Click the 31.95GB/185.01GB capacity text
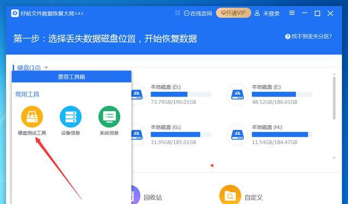Viewport: 348px width, 204px height. (173, 142)
